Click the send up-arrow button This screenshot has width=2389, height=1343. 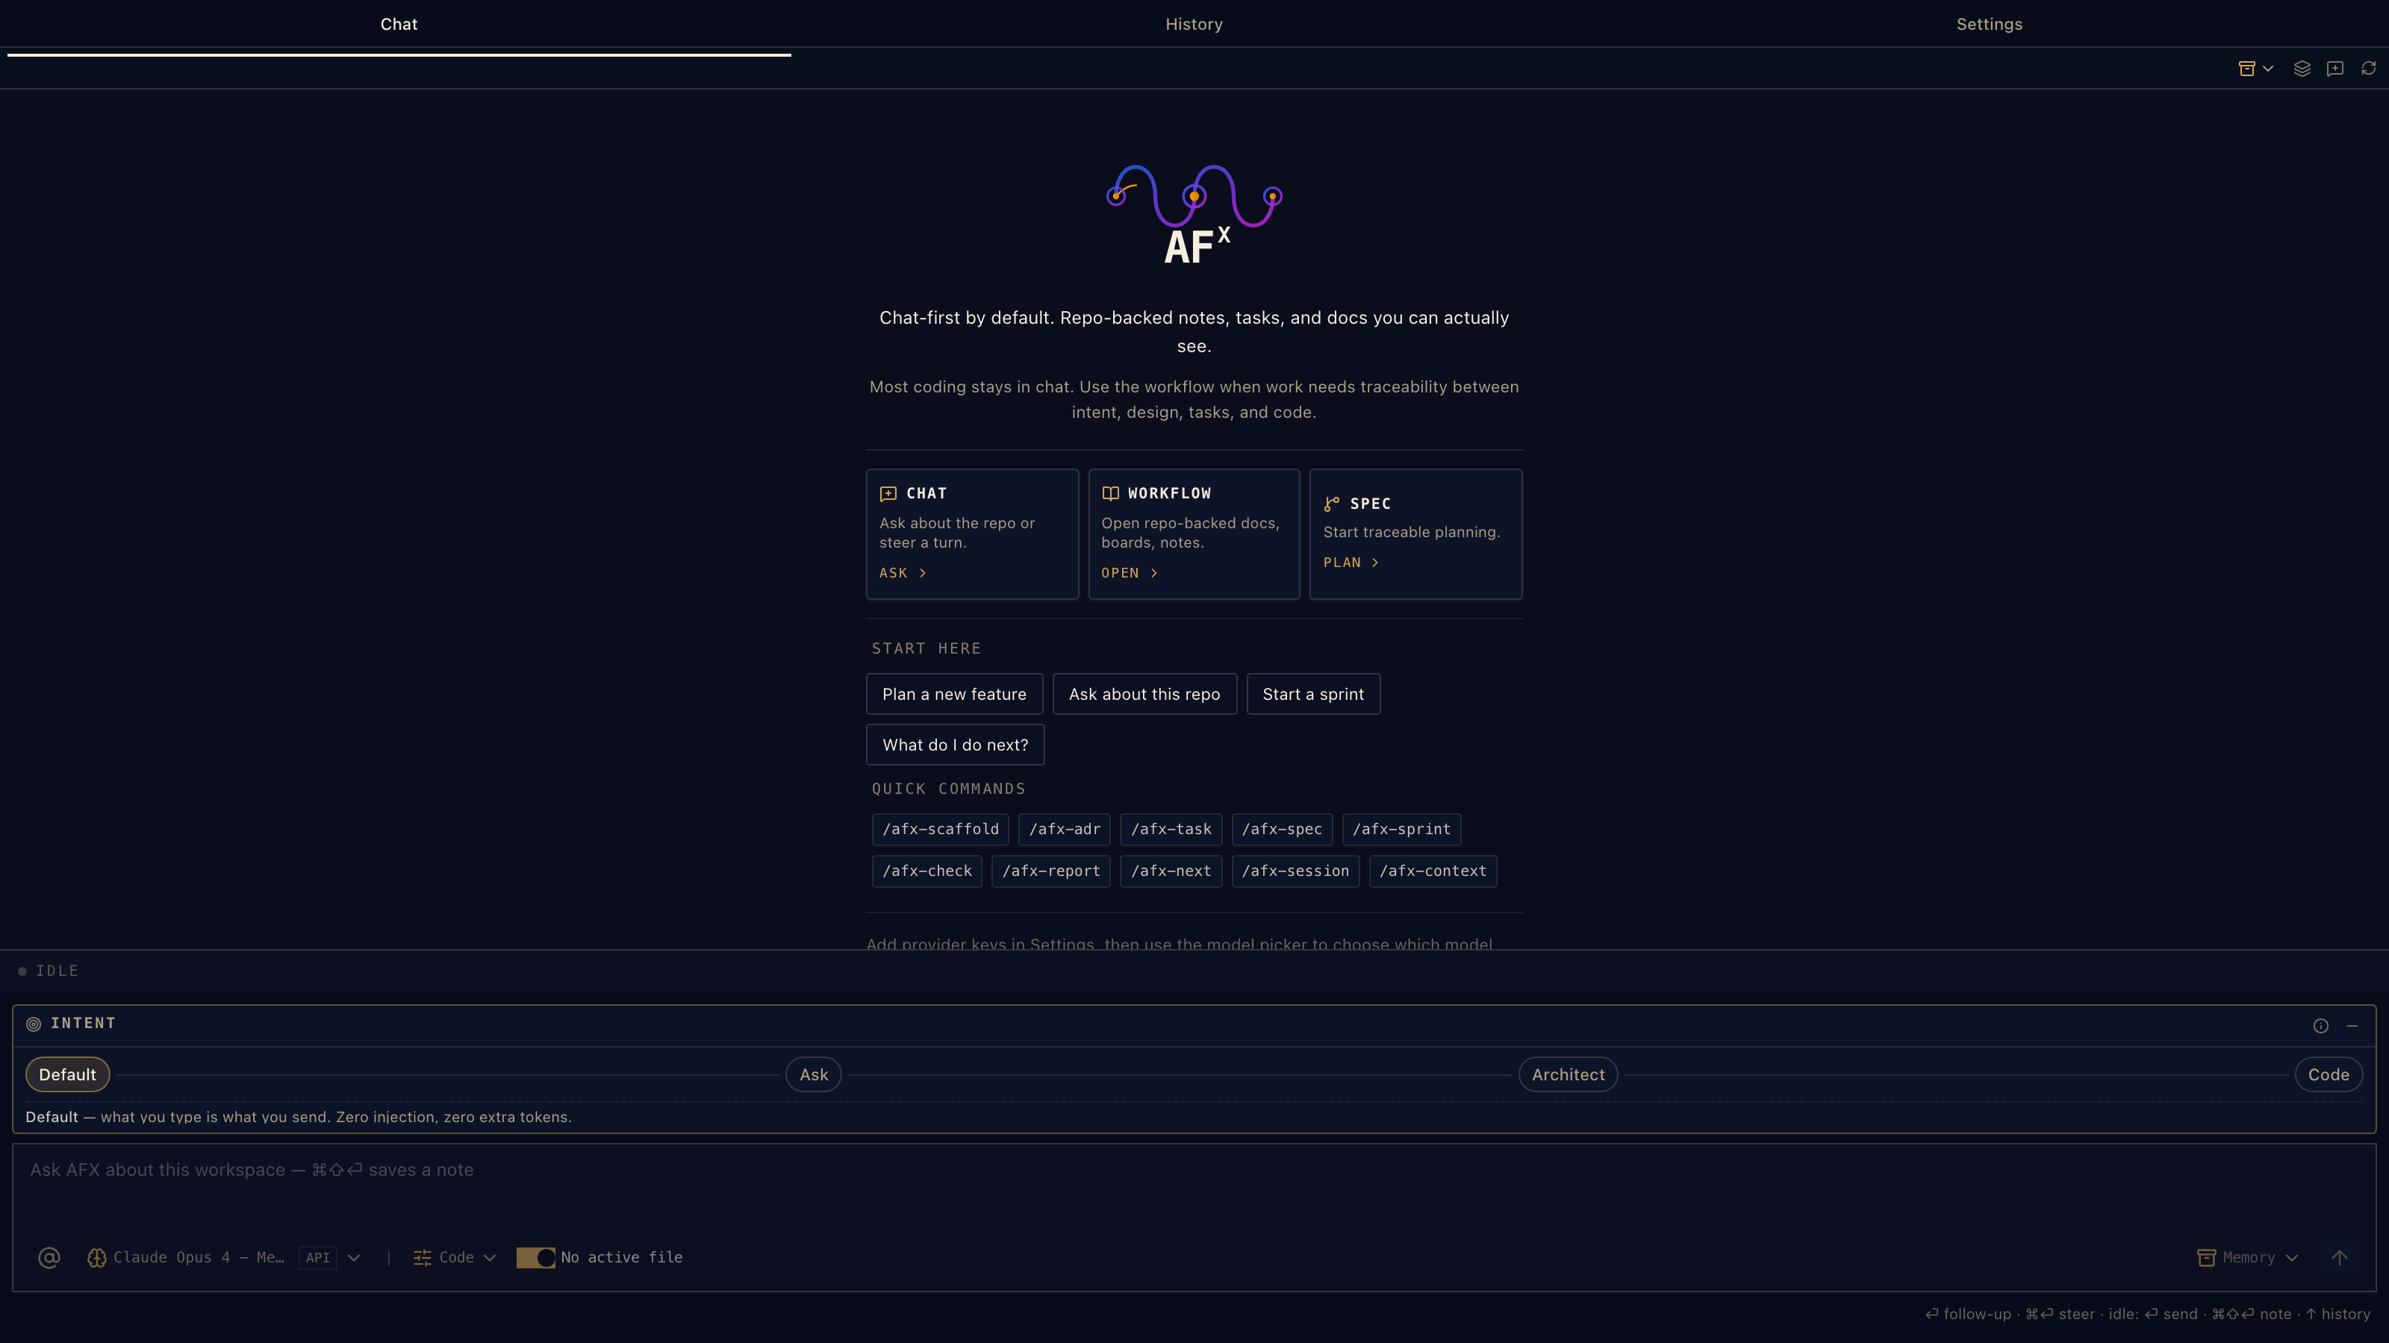[2340, 1258]
